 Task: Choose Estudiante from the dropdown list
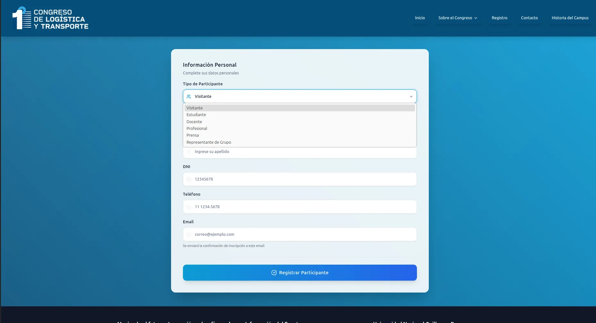196,115
